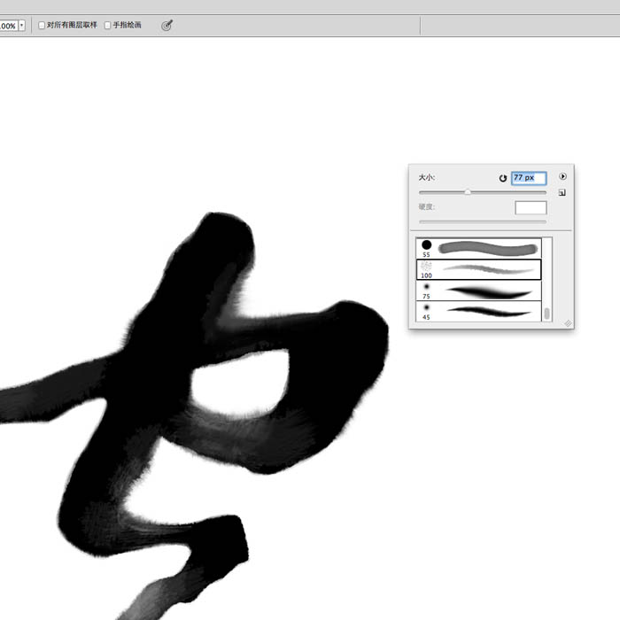Click the brush size slider handle
Screen dimensions: 620x620
tap(468, 192)
